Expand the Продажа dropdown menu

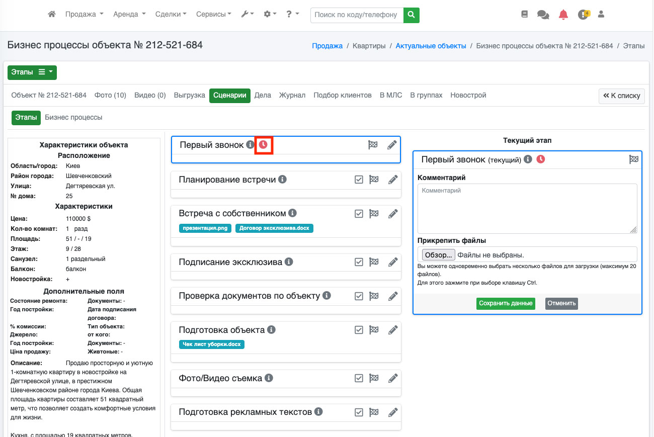coord(84,15)
